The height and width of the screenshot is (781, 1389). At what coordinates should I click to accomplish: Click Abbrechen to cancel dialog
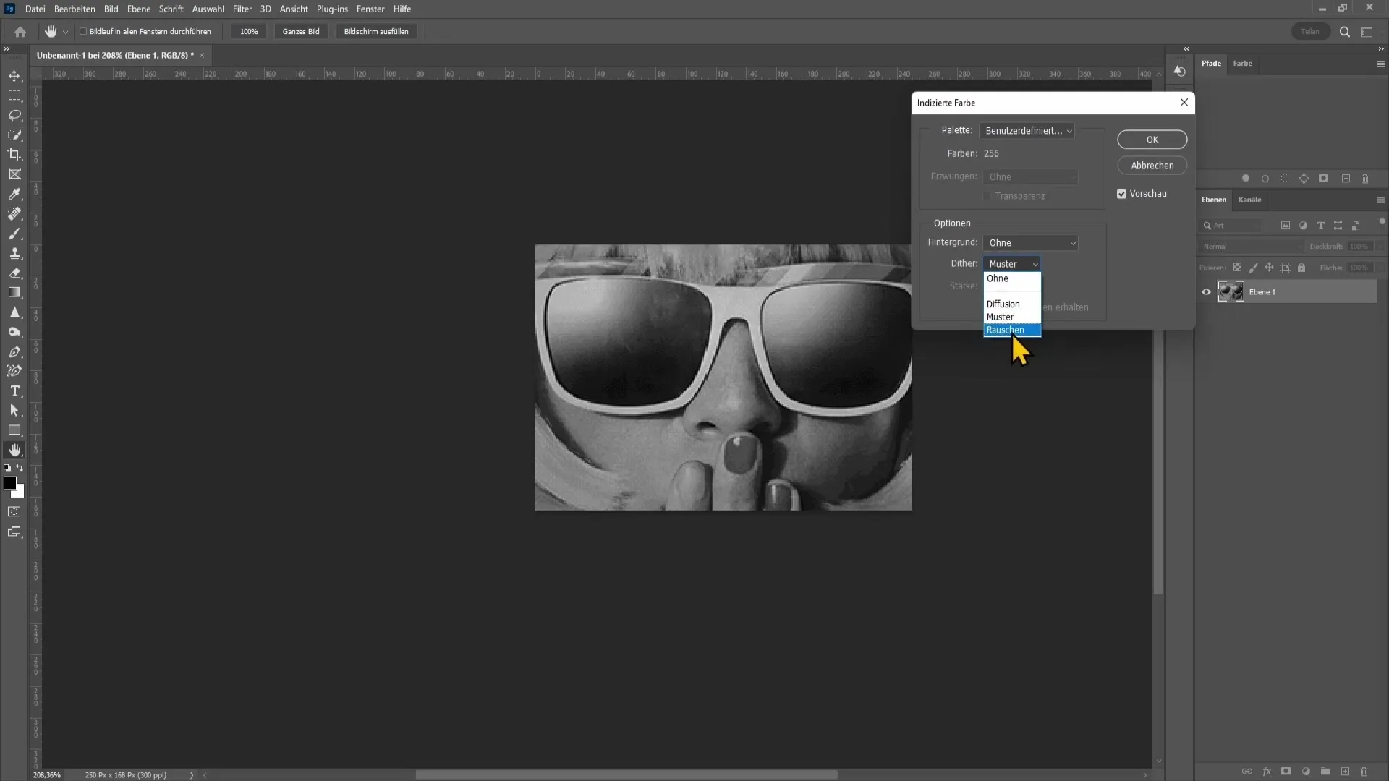tap(1152, 166)
